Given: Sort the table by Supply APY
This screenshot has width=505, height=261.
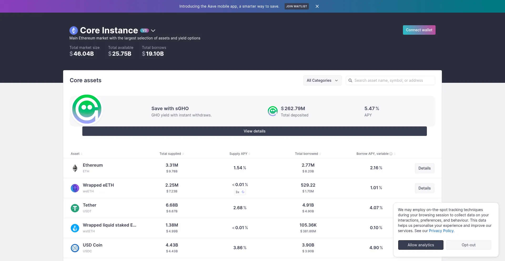Looking at the screenshot, I should pyautogui.click(x=240, y=154).
